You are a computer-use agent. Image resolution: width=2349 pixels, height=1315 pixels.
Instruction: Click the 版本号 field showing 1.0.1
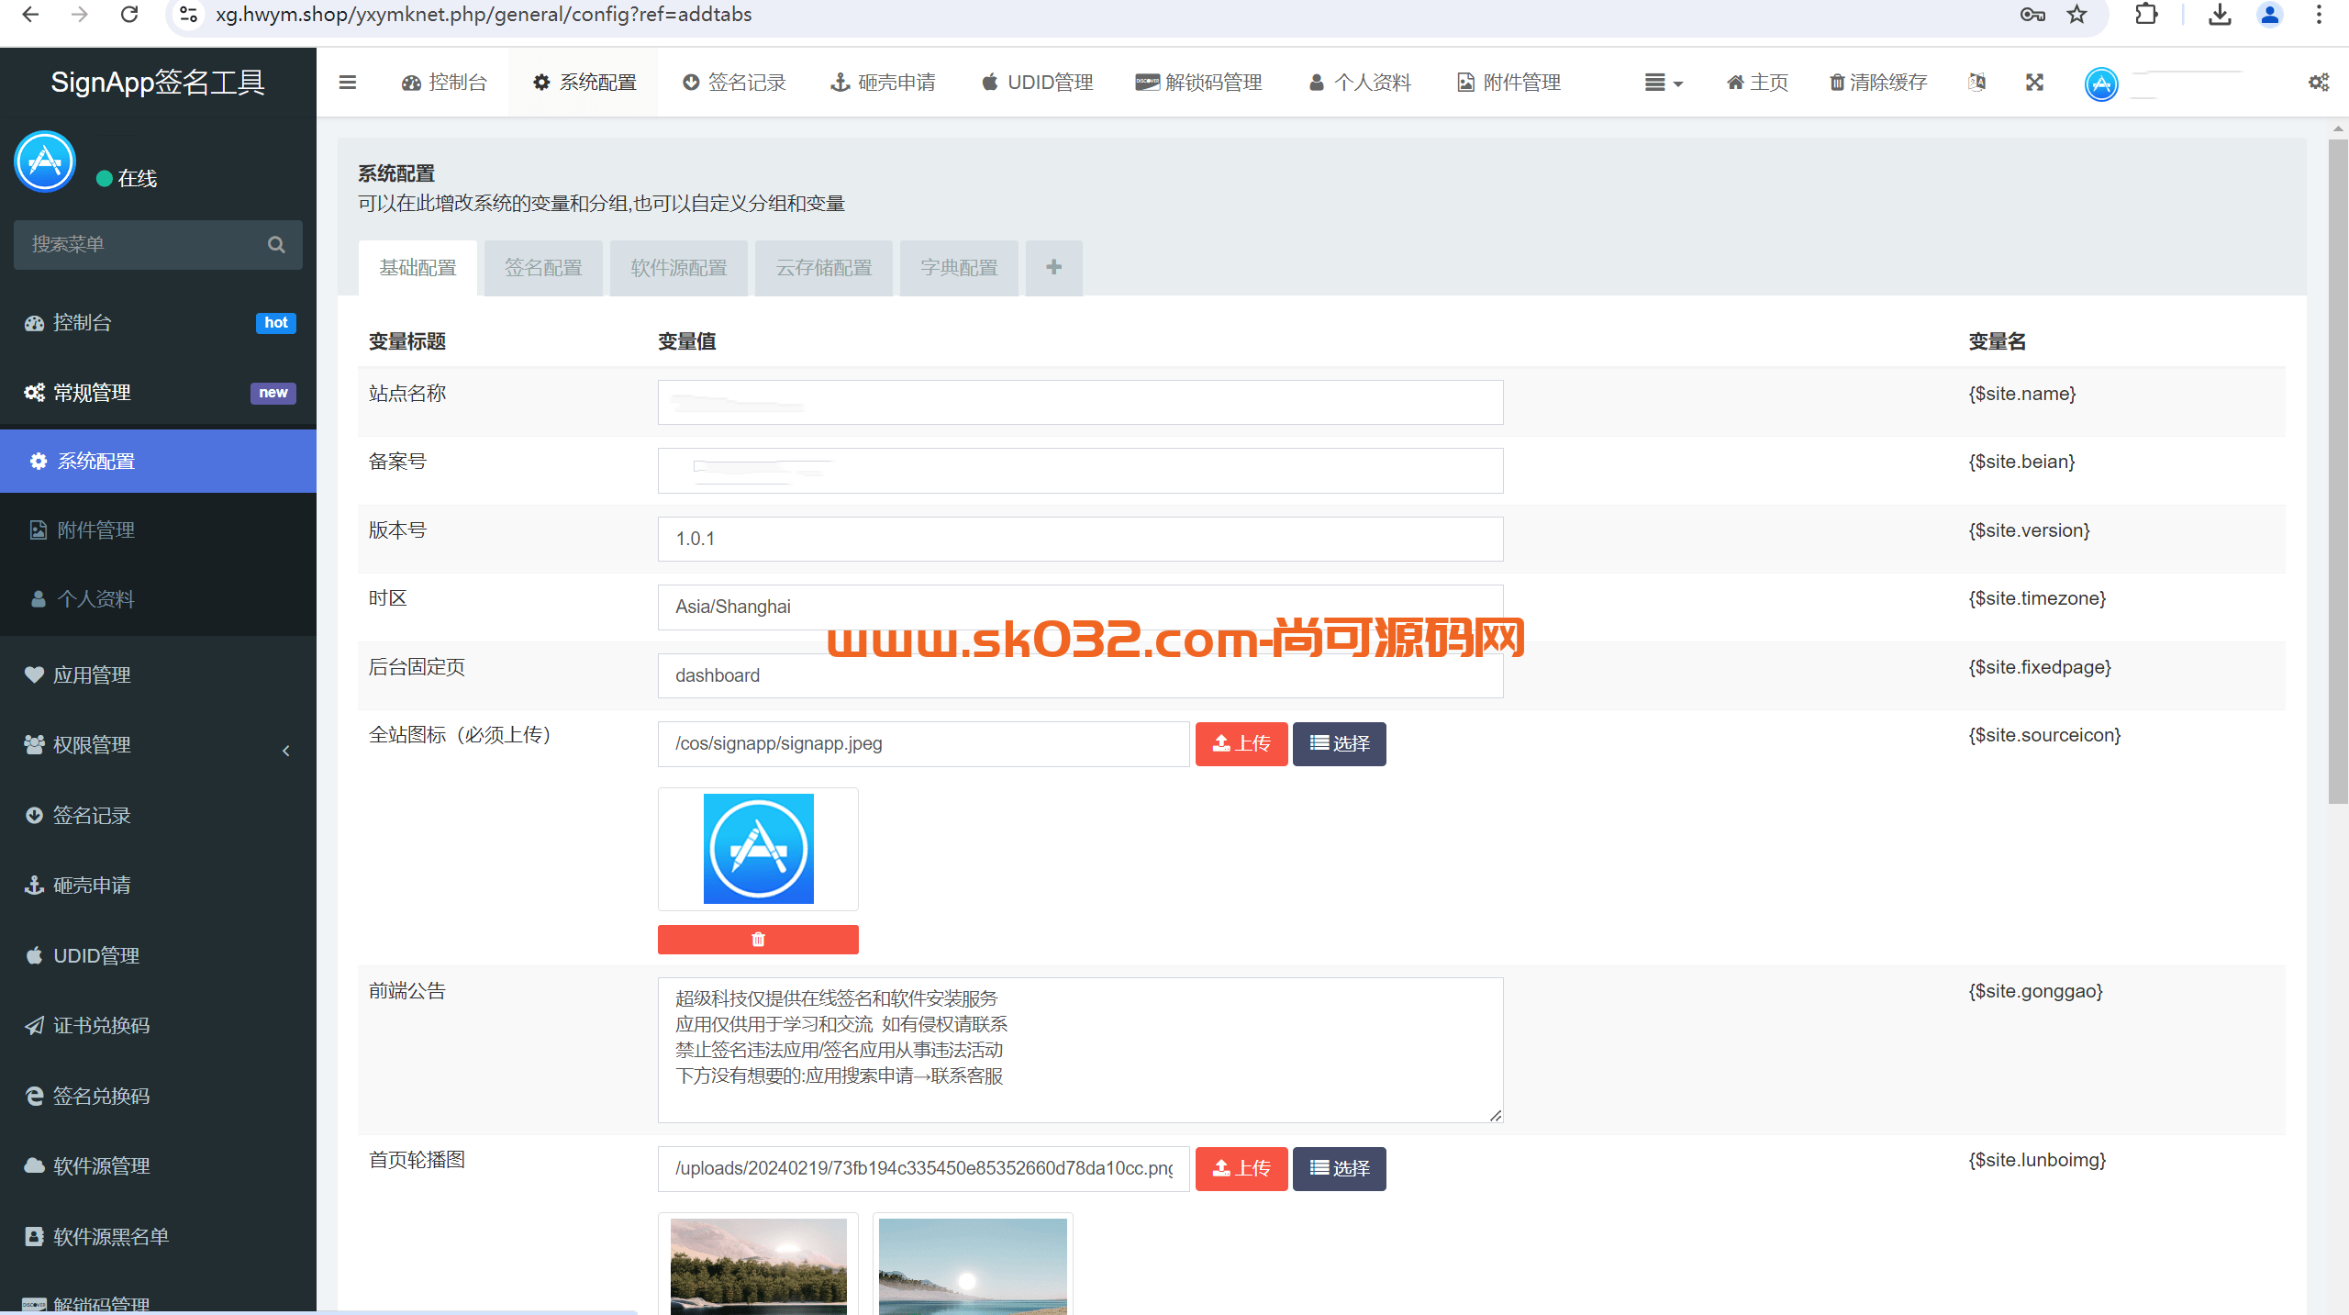pyautogui.click(x=1080, y=539)
